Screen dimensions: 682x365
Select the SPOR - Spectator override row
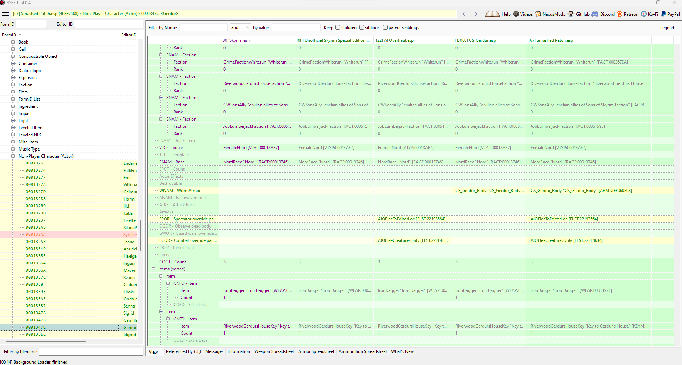(x=411, y=219)
